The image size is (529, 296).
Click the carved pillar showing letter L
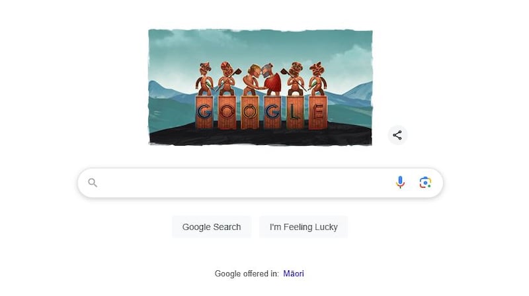tap(295, 112)
